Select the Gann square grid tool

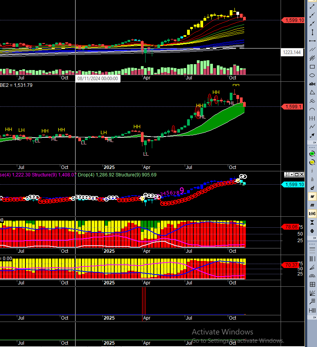pyautogui.click(x=312, y=284)
